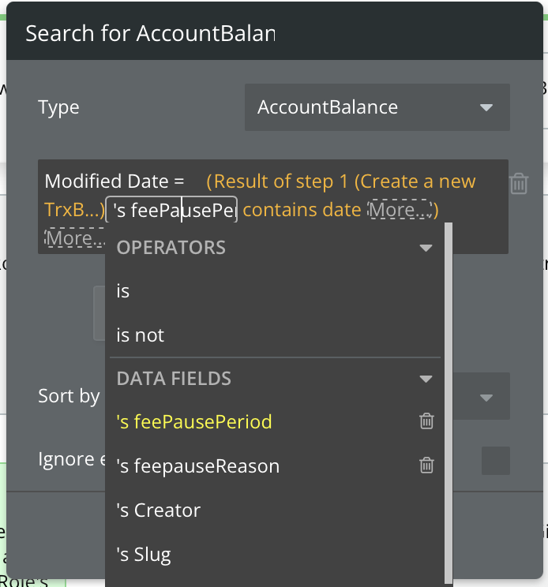
Task: Choose 's feePausePeriod from data fields
Action: pyautogui.click(x=193, y=422)
